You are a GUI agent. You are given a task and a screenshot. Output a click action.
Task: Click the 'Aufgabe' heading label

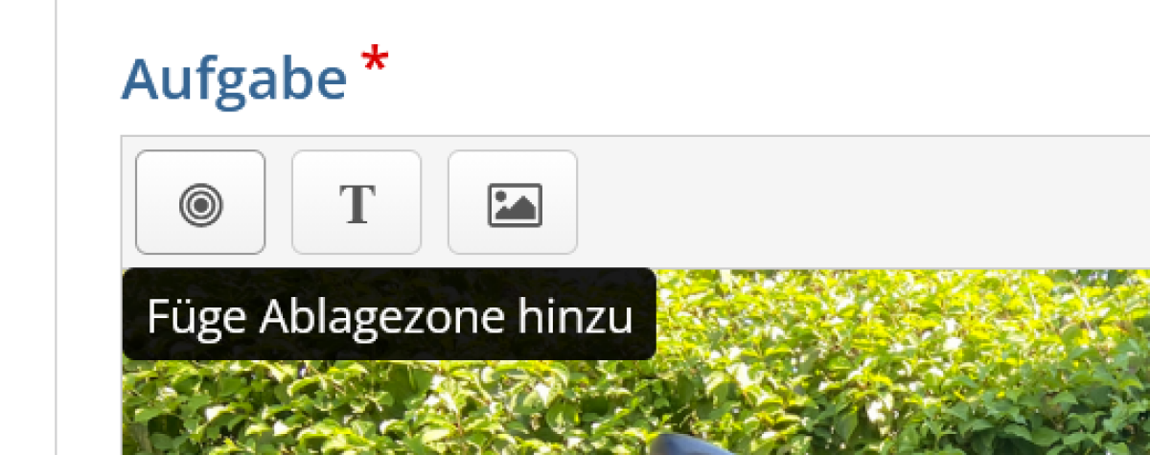click(x=234, y=80)
